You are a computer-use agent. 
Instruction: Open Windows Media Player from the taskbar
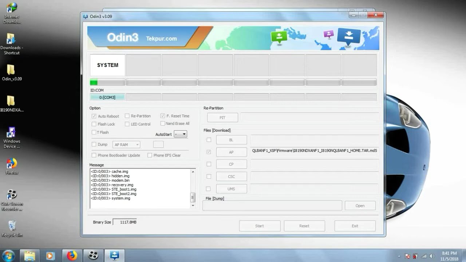click(x=51, y=255)
